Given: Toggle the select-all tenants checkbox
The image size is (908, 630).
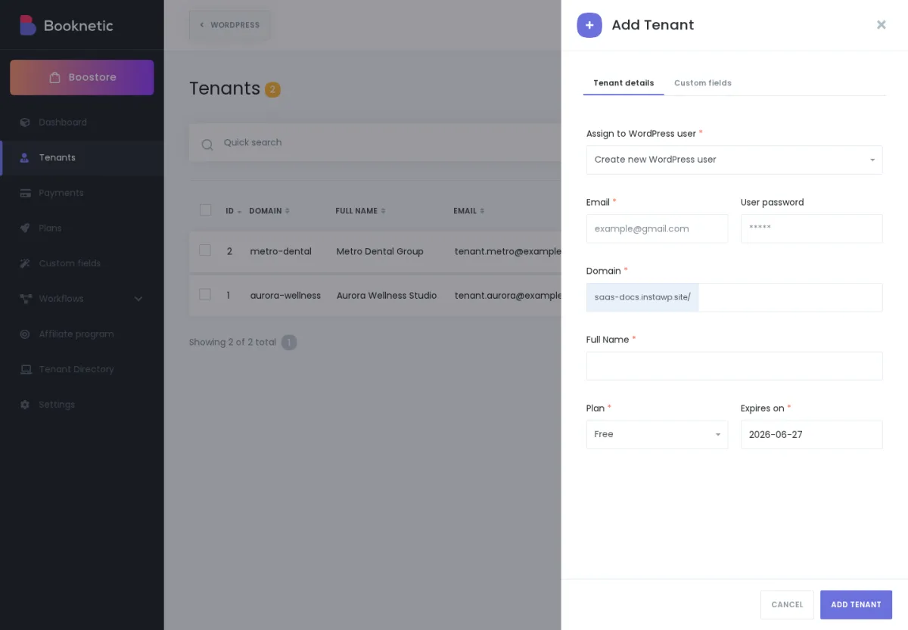Looking at the screenshot, I should point(205,209).
